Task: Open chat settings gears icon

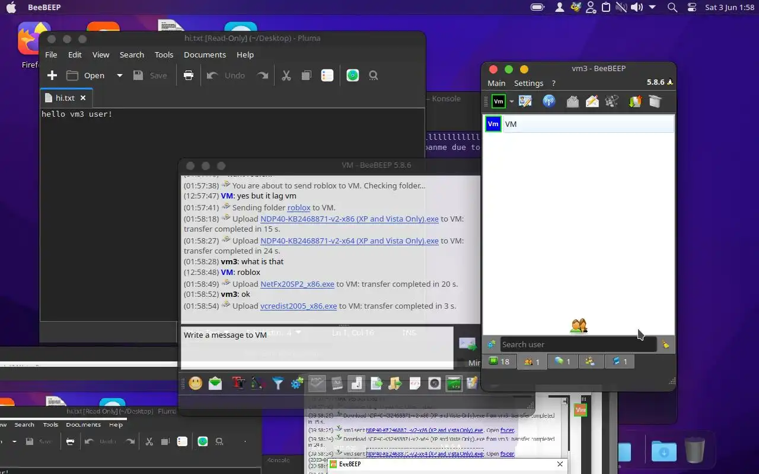Action: (x=297, y=383)
